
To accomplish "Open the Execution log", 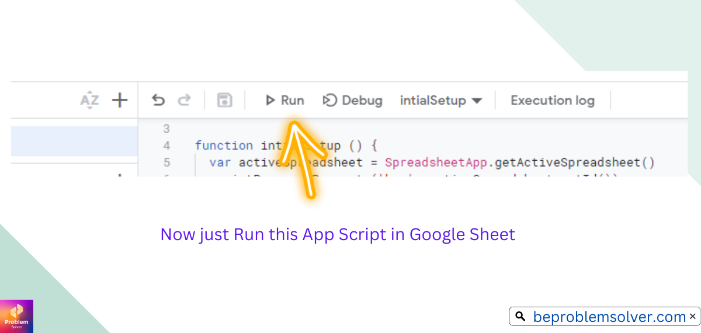I will pyautogui.click(x=553, y=100).
